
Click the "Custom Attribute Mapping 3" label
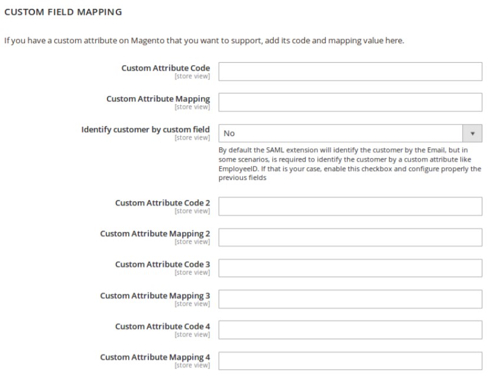155,295
